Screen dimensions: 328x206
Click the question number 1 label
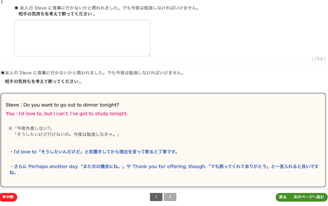2,2
